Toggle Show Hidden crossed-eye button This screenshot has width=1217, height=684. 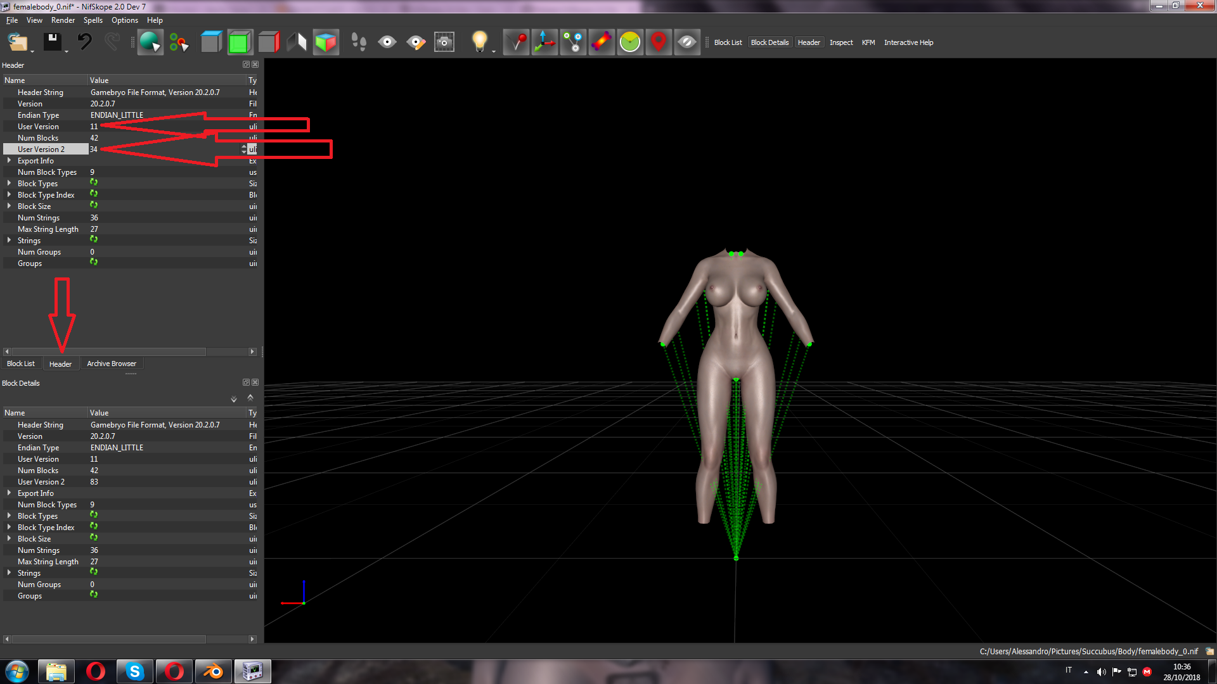[687, 42]
